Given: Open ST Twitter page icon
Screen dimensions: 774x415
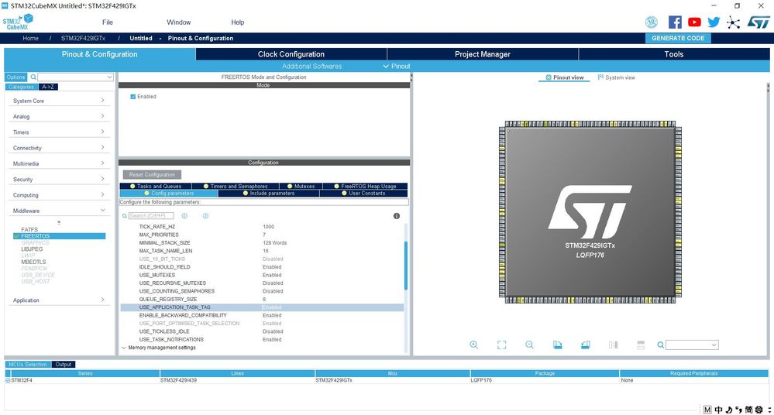Looking at the screenshot, I should coord(714,22).
